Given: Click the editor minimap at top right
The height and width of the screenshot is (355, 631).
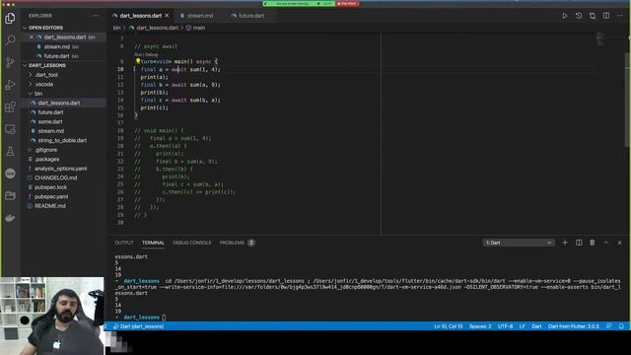Looking at the screenshot, I should pyautogui.click(x=600, y=38).
